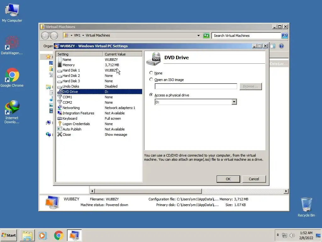Click the Current Value column header

(122, 54)
